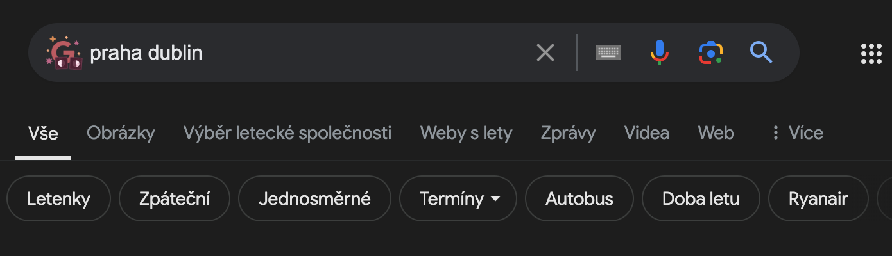Select the Jednosměrné filter chip

click(314, 199)
